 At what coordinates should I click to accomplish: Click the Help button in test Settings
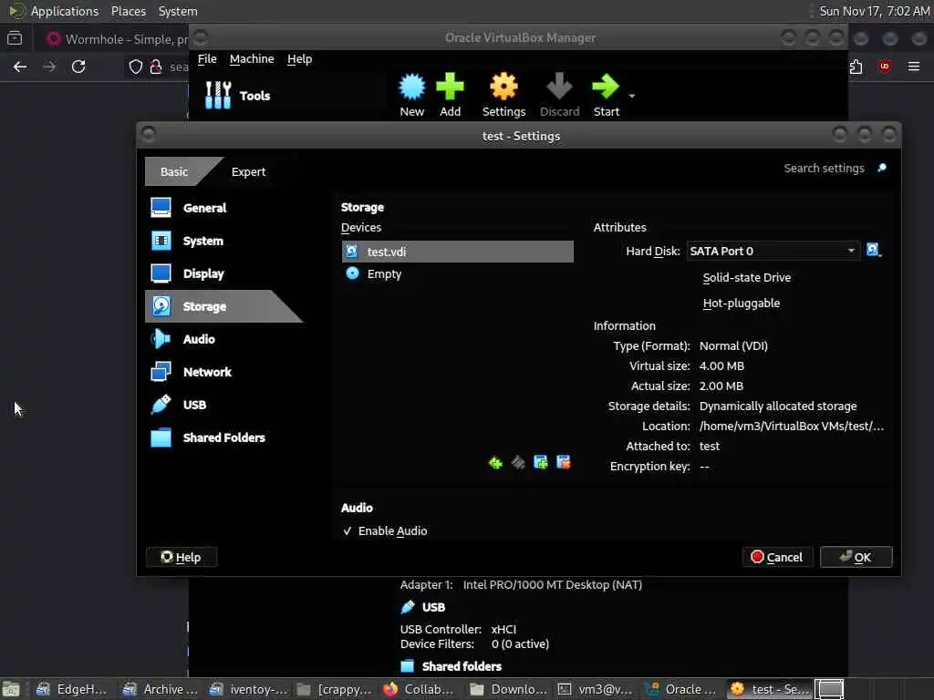[182, 557]
